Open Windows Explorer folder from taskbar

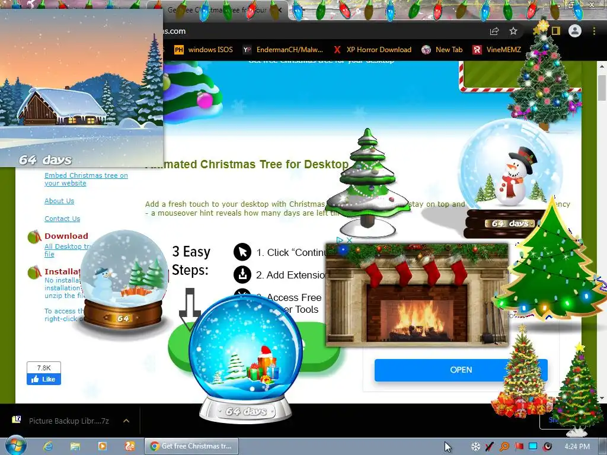(75, 446)
